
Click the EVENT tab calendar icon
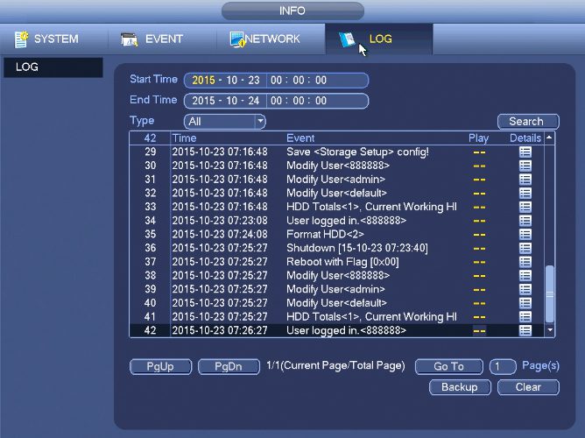click(129, 39)
